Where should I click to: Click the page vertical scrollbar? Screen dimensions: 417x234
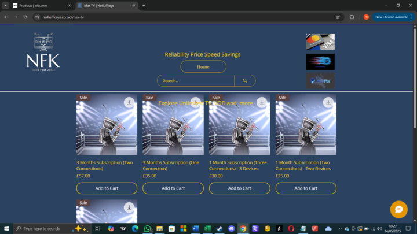[x=415, y=80]
